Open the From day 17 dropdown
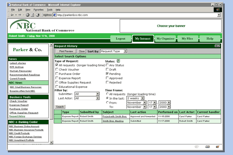 [x=152, y=102]
